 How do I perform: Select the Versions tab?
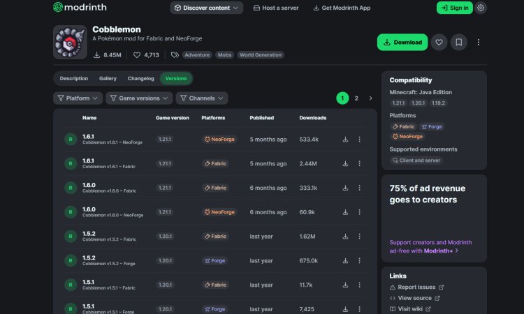(x=176, y=78)
